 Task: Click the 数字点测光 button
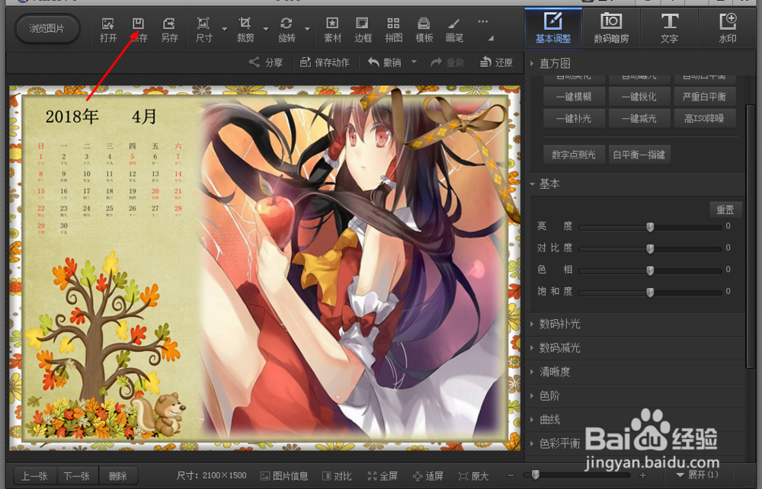(574, 155)
